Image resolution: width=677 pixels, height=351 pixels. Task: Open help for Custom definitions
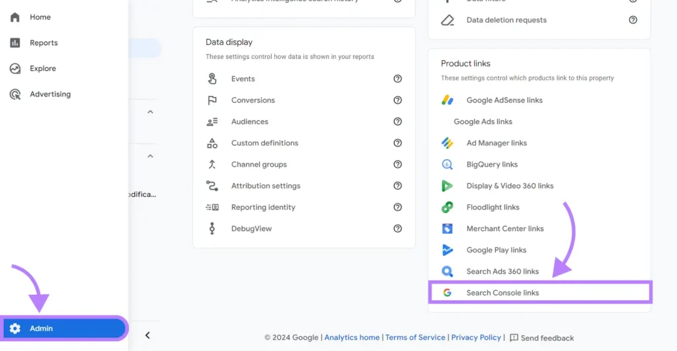point(397,143)
